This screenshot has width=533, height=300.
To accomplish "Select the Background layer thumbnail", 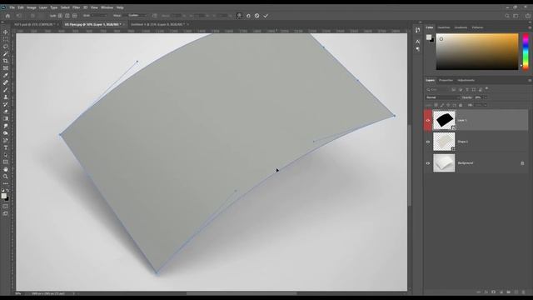I will point(444,163).
